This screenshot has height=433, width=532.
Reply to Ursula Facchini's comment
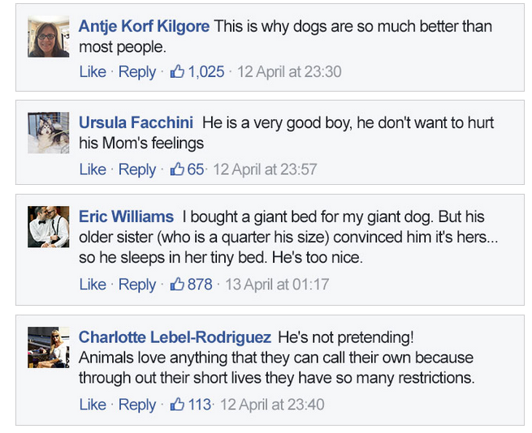click(137, 169)
